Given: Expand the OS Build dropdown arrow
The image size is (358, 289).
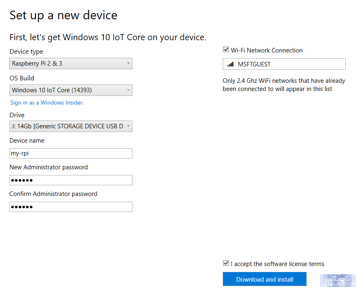Looking at the screenshot, I should click(128, 90).
